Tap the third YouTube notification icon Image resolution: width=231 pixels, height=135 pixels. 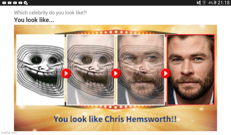pyautogui.click(x=15, y=3)
